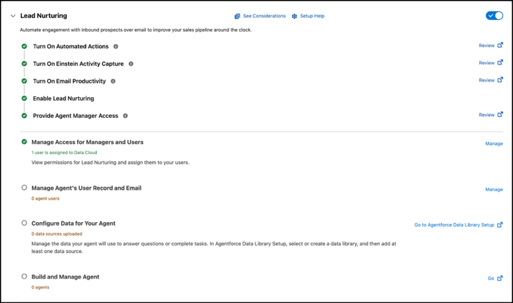This screenshot has width=513, height=303.
Task: Click Review for Turn On Automated Actions
Action: pyautogui.click(x=487, y=46)
